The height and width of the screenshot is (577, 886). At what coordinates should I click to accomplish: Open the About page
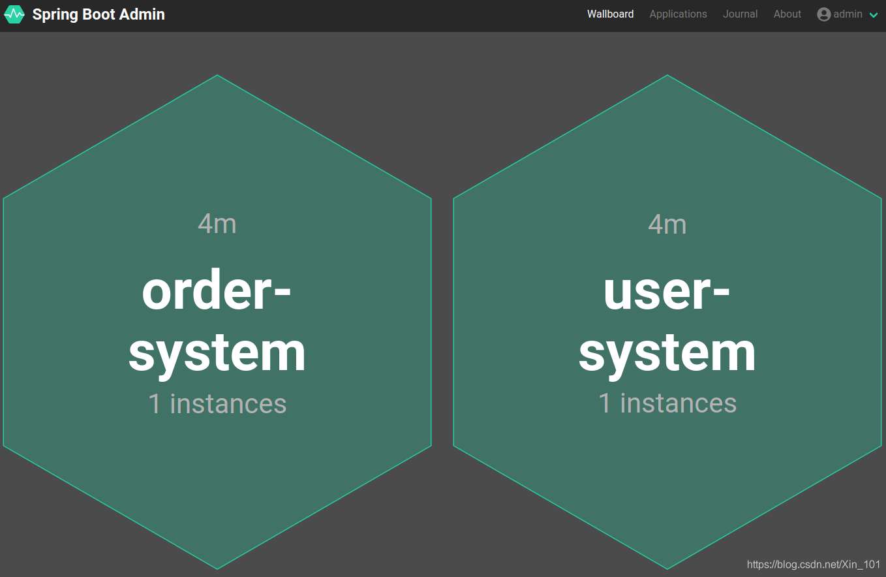click(x=787, y=14)
